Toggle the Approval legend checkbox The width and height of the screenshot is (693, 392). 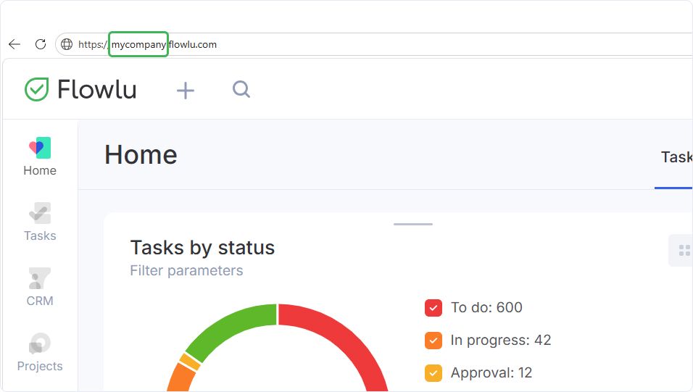pos(433,373)
